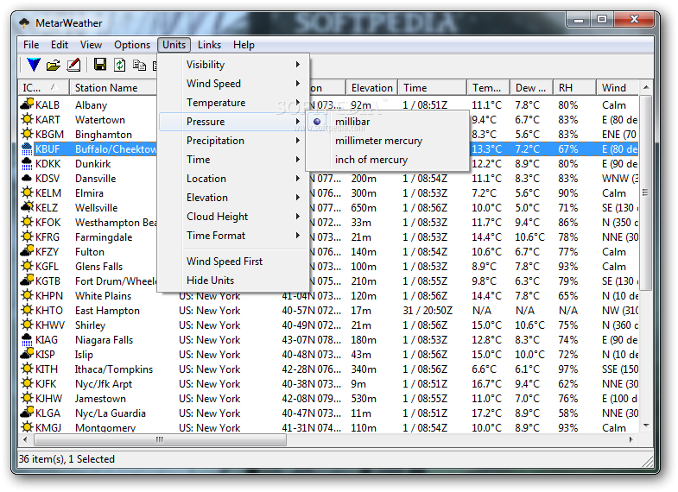The width and height of the screenshot is (678, 492).
Task: Sort by the Time column header
Action: [x=433, y=88]
